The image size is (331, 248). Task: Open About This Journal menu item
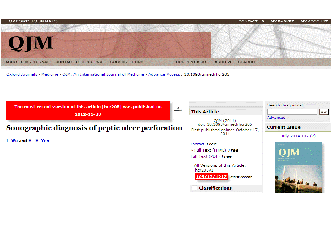[27, 62]
